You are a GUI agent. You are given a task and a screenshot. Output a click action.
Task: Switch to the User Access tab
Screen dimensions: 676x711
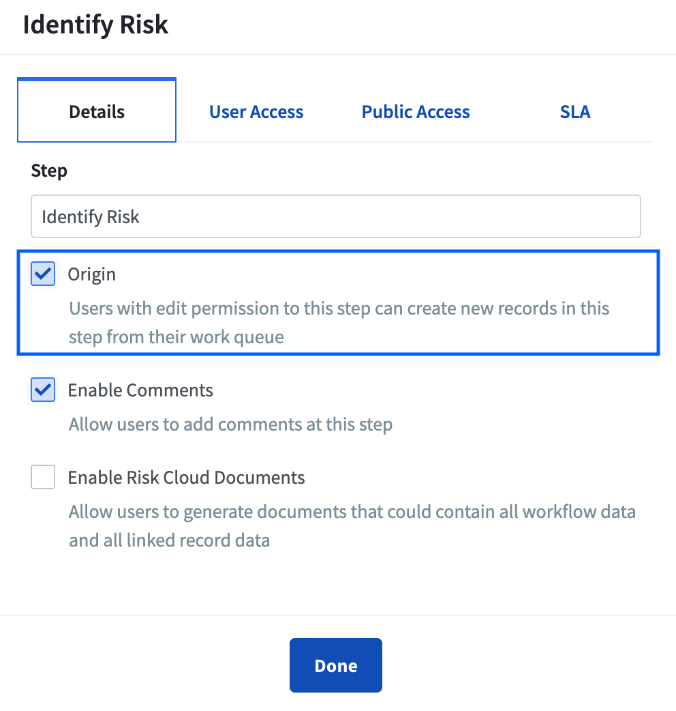pos(256,111)
